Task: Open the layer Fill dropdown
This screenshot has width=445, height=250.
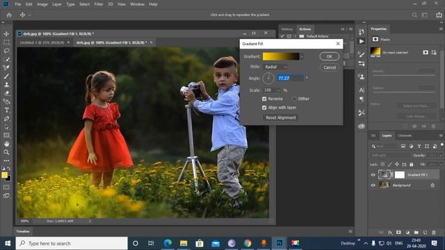Action: (440, 165)
